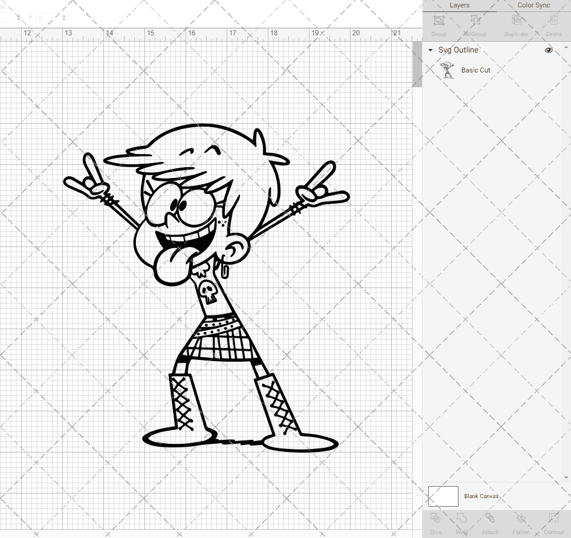Use the Flatten tool

click(x=521, y=522)
